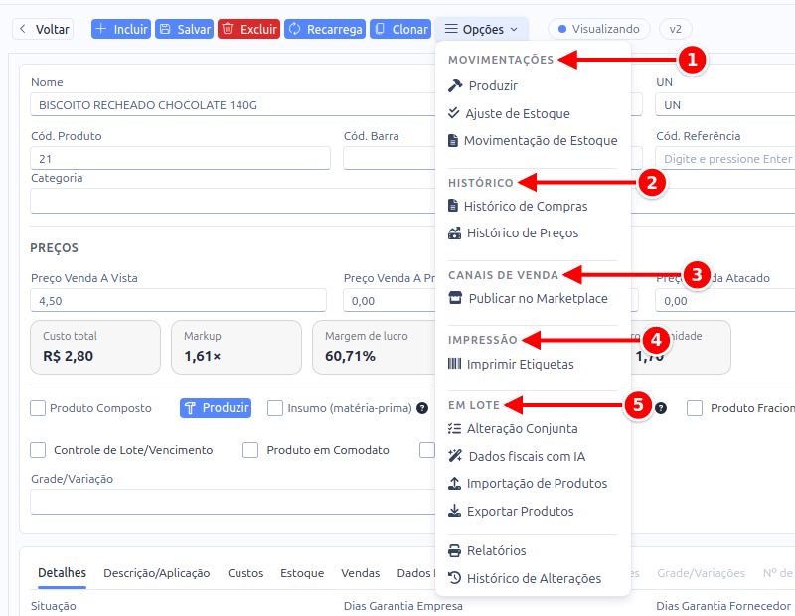The height and width of the screenshot is (616, 795).
Task: Open the UN unit dropdown
Action: pos(725,105)
